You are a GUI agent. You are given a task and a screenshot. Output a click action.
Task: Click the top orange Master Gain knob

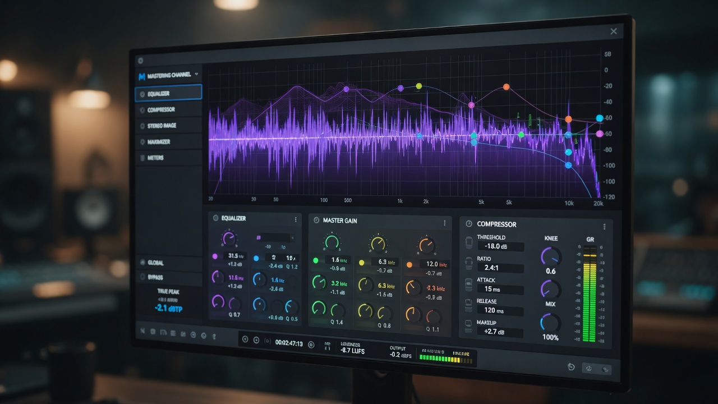426,245
